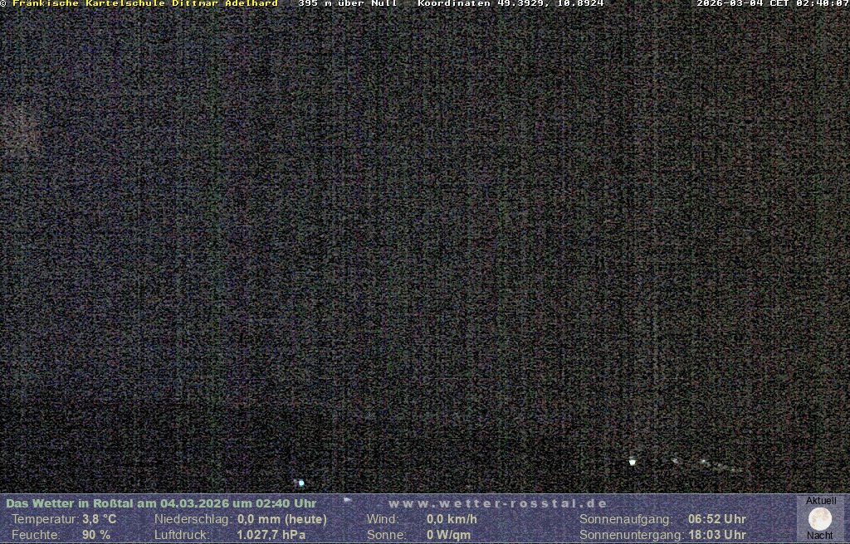
Task: Click the Wind speed 0,0 km/h
Action: [x=452, y=519]
